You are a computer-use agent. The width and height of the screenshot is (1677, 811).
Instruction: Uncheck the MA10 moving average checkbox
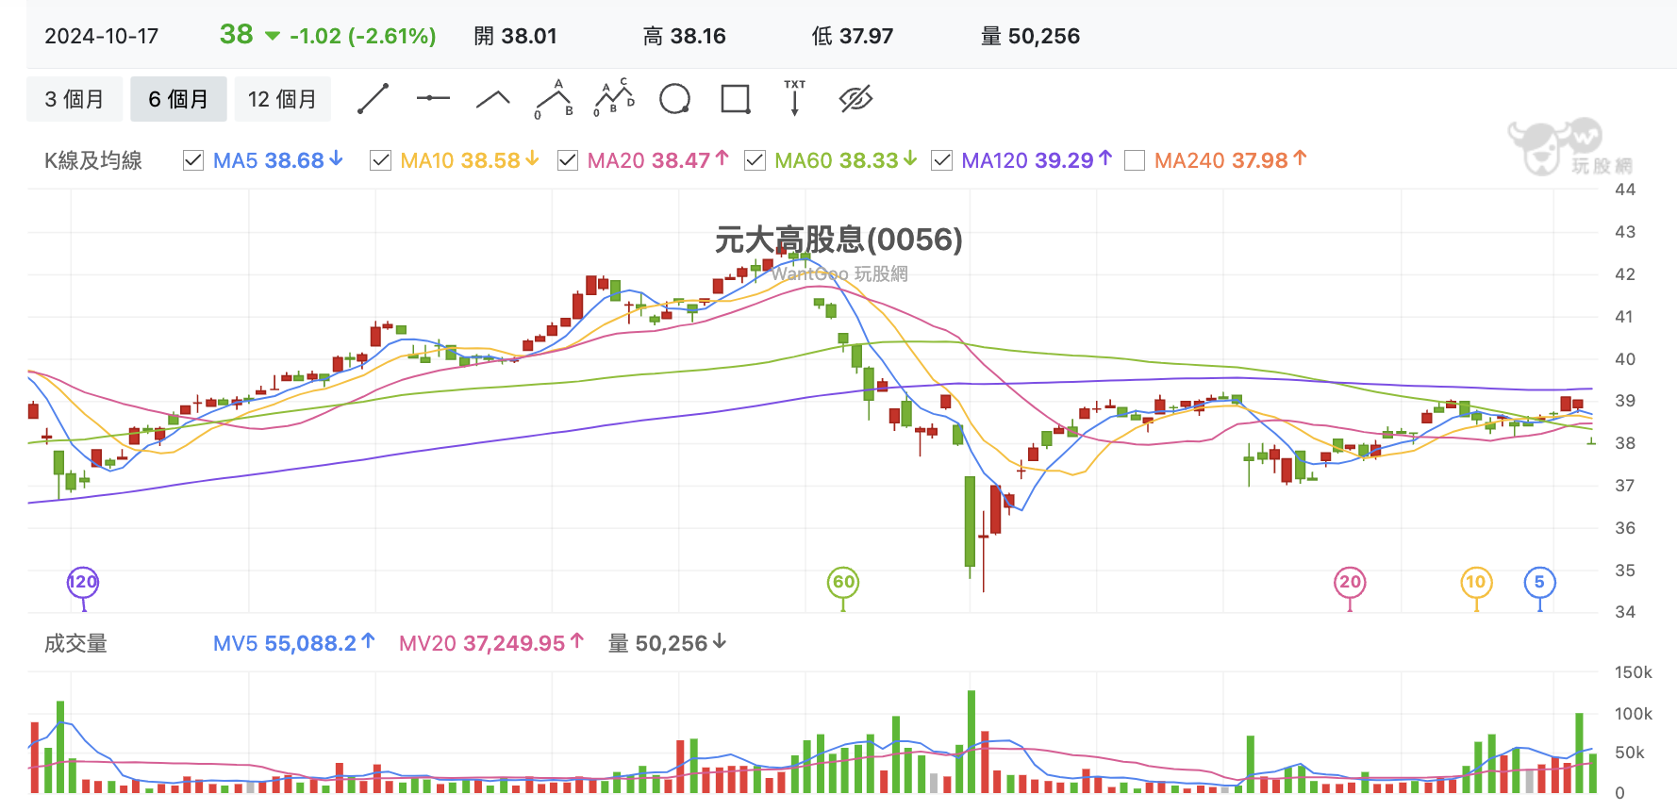click(381, 160)
